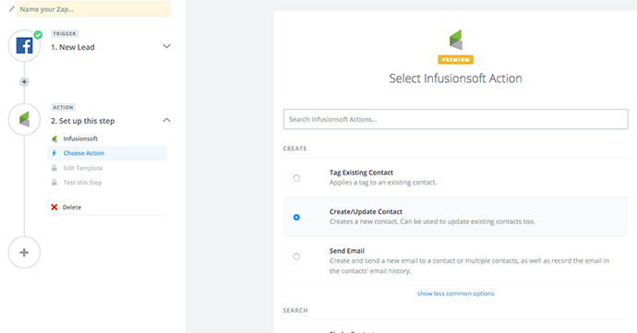Screen dimensions: 637x333
Task: Select Create/Update Contact radio button
Action: [296, 218]
